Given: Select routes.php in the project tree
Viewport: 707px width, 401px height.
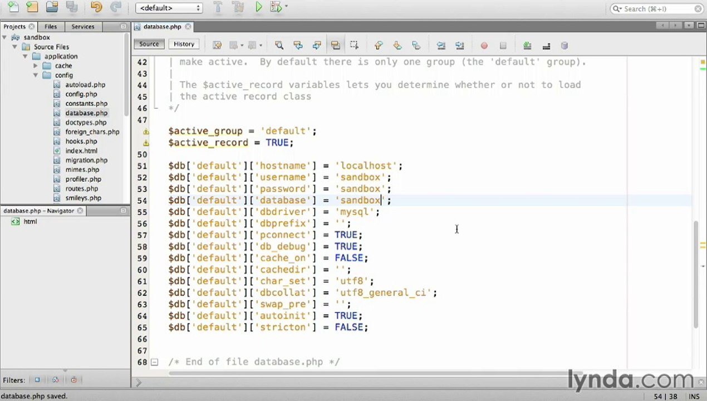Looking at the screenshot, I should 82,189.
